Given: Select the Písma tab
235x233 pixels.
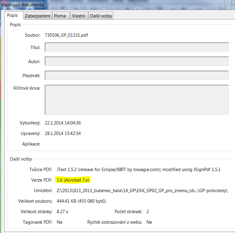Looking at the screenshot, I should 60,16.
